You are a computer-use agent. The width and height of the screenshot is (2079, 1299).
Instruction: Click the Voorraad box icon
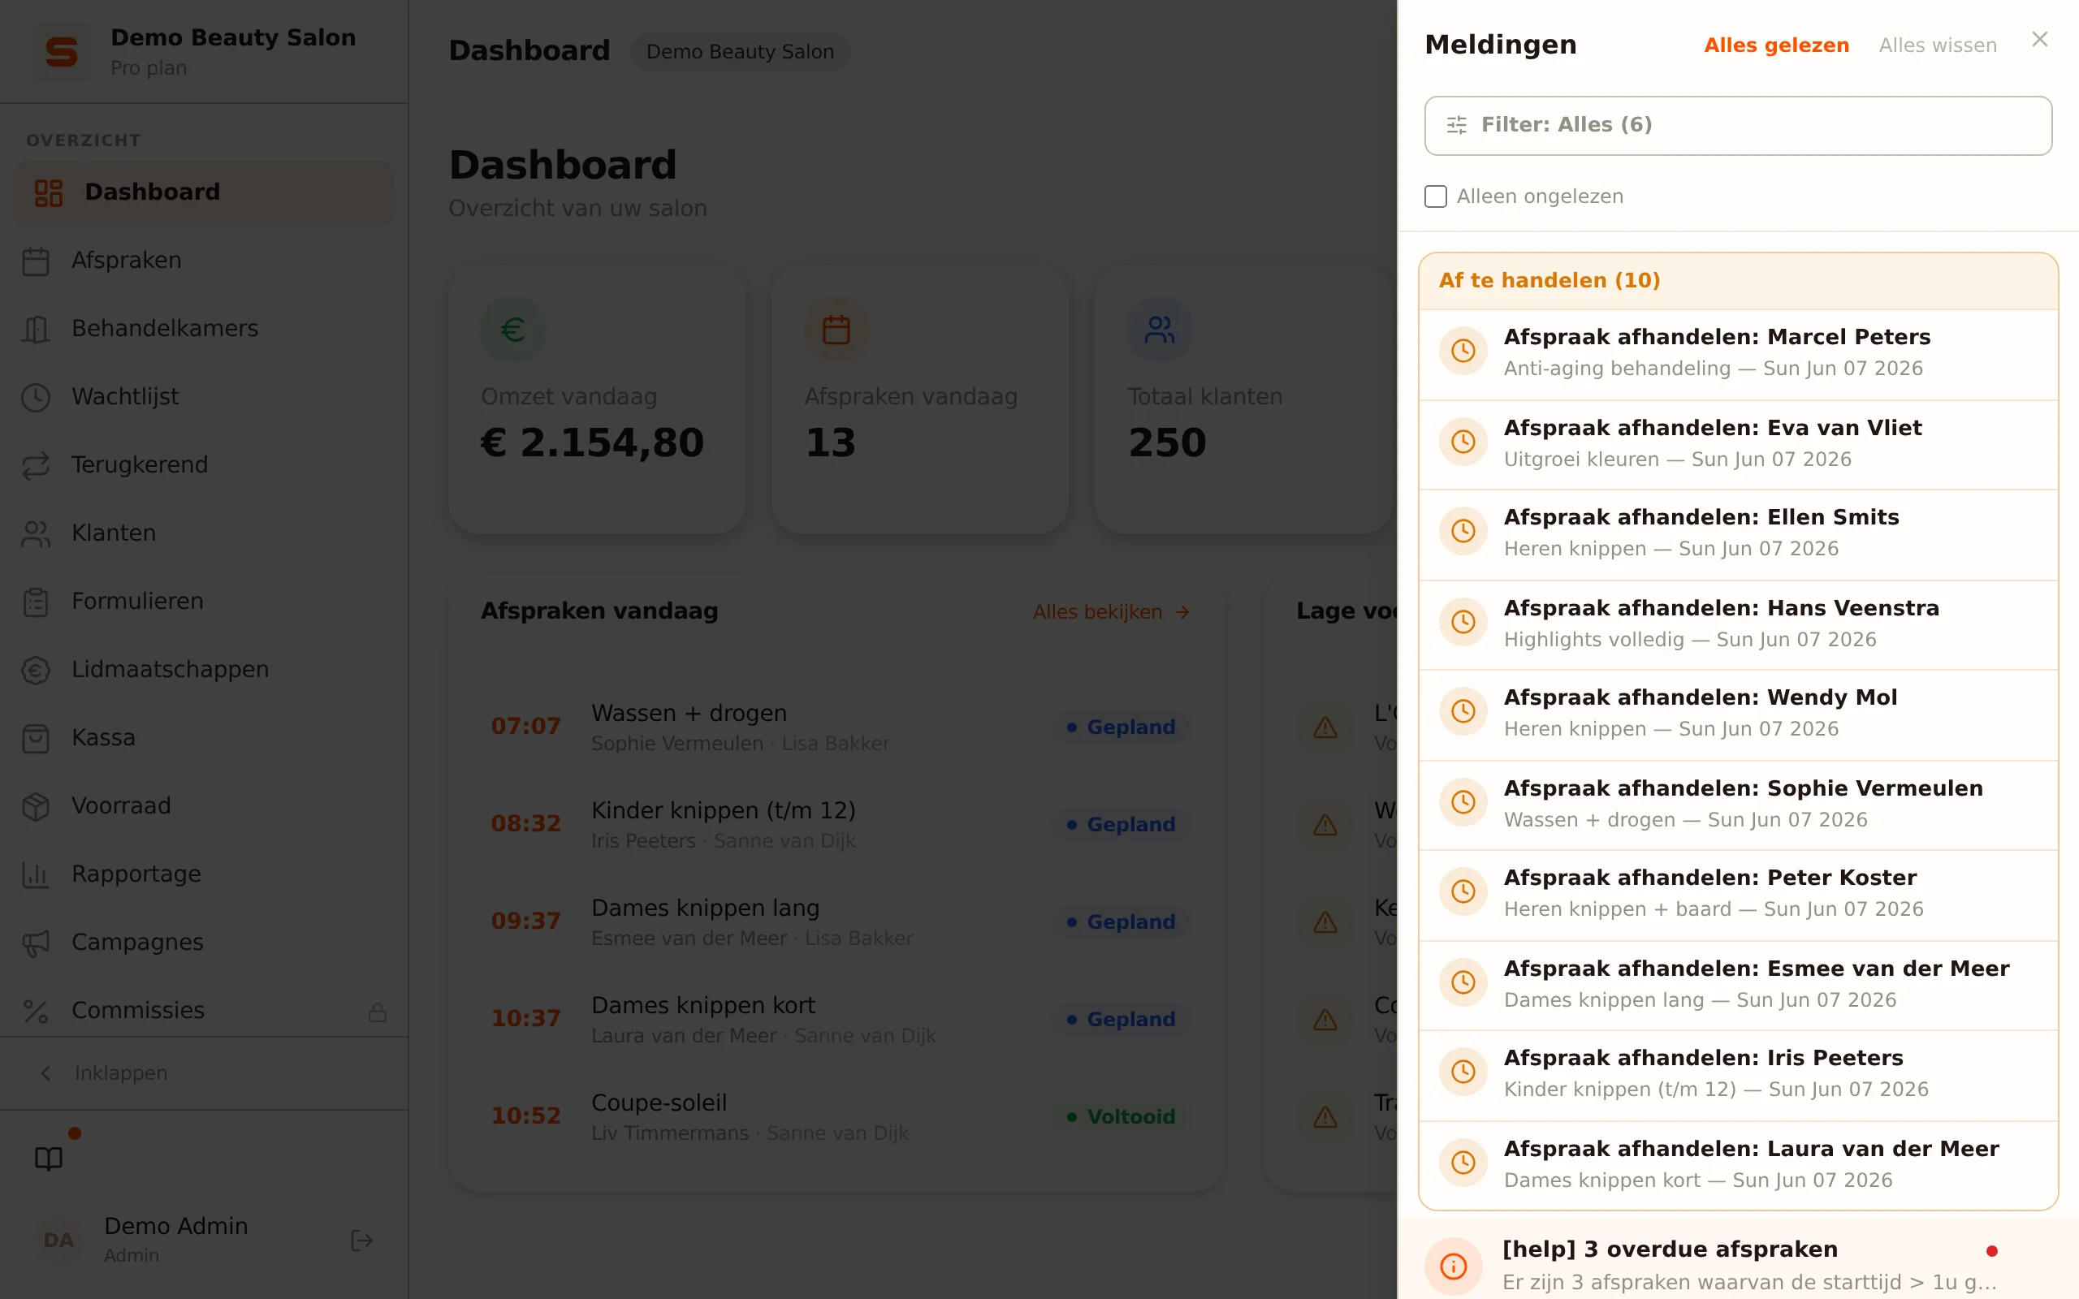click(35, 806)
